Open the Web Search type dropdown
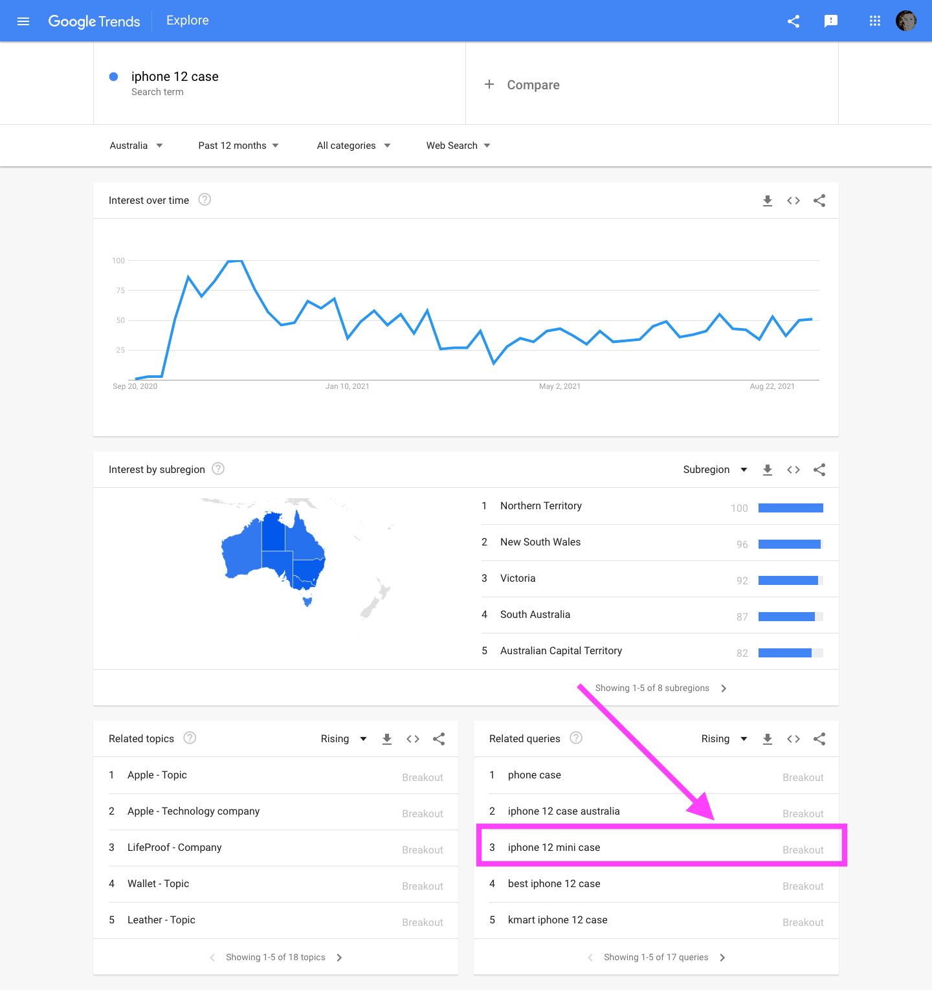This screenshot has width=932, height=990. pyautogui.click(x=458, y=146)
